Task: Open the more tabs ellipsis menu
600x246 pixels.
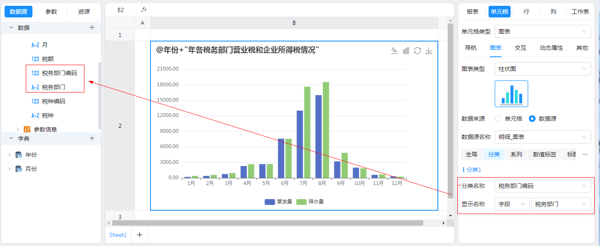Action: click(585, 154)
